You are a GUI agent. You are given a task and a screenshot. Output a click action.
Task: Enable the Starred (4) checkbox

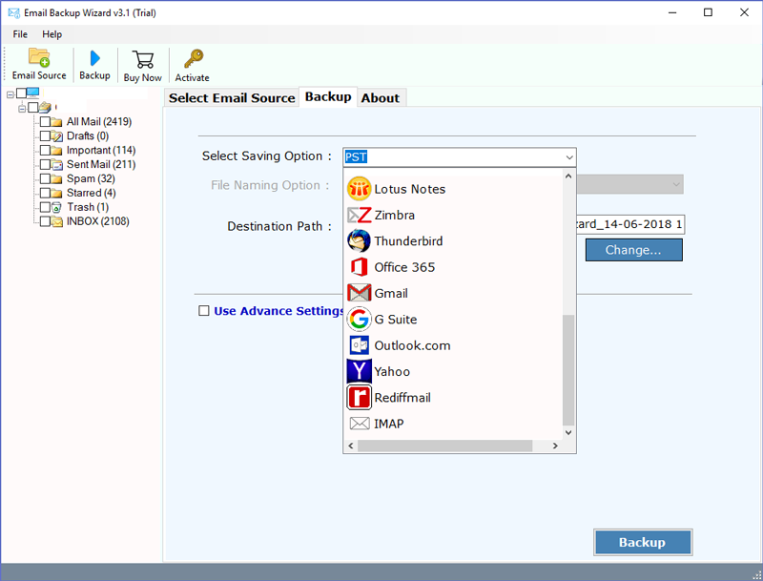pos(45,193)
